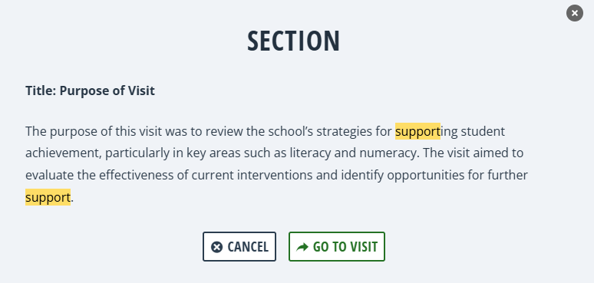Click the word 'achievement' starting the second line
This screenshot has width=594, height=283.
tap(62, 153)
